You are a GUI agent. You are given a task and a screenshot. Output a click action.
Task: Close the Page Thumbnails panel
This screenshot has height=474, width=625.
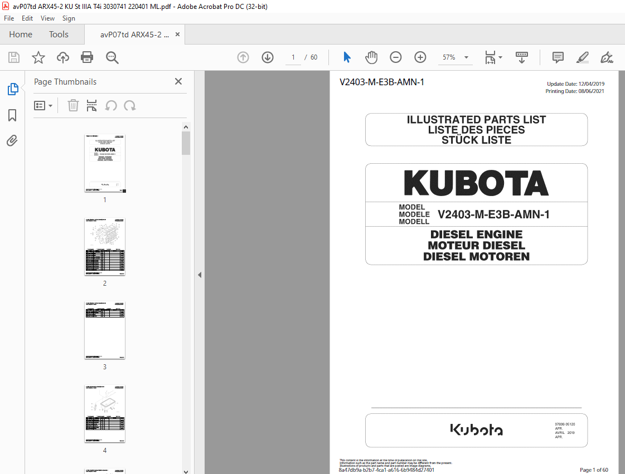[x=178, y=81]
